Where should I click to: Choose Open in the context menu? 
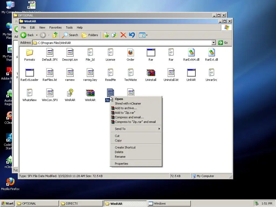tap(136, 99)
